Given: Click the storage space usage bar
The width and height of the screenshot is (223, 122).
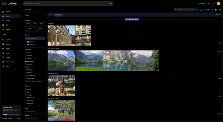Looking at the screenshot, I should point(11,114).
